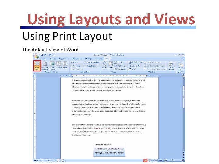Viewport: 219px width, 164px height.
Task: Click Draft view status bar icon
Action: click(x=156, y=161)
